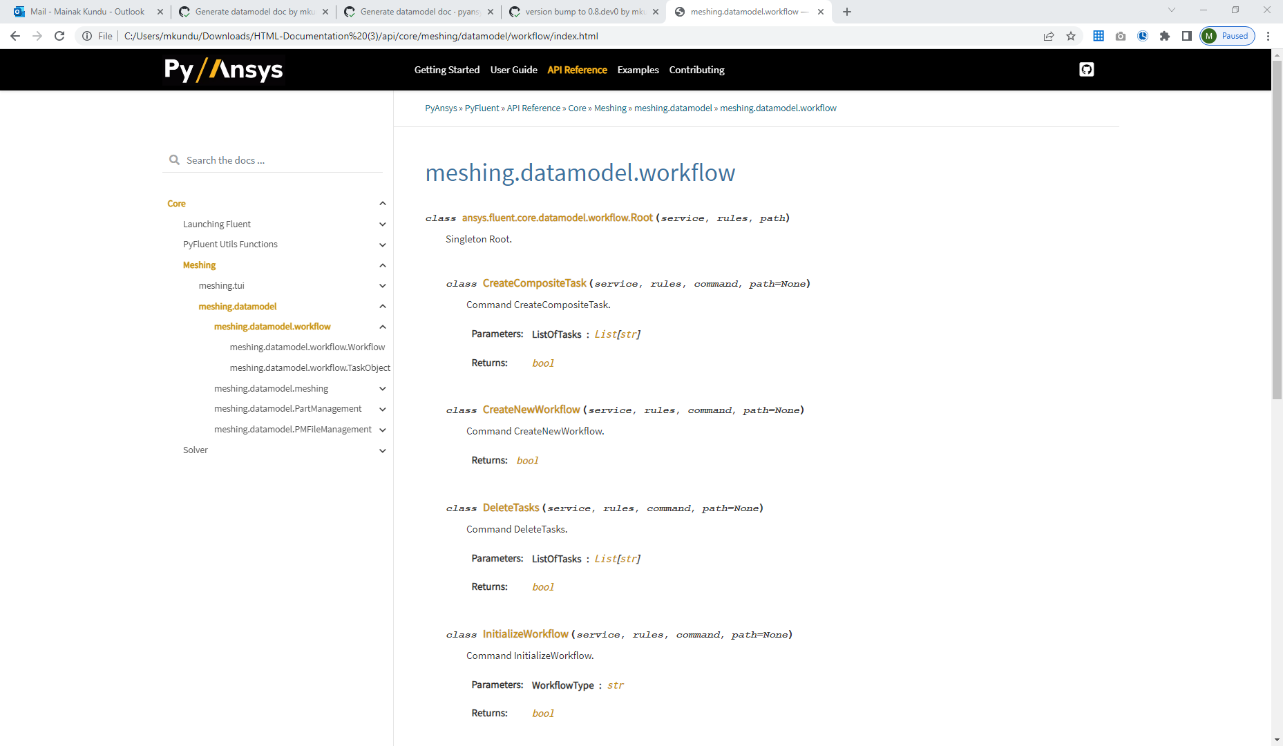
Task: Open Examples in top navigation
Action: (638, 70)
